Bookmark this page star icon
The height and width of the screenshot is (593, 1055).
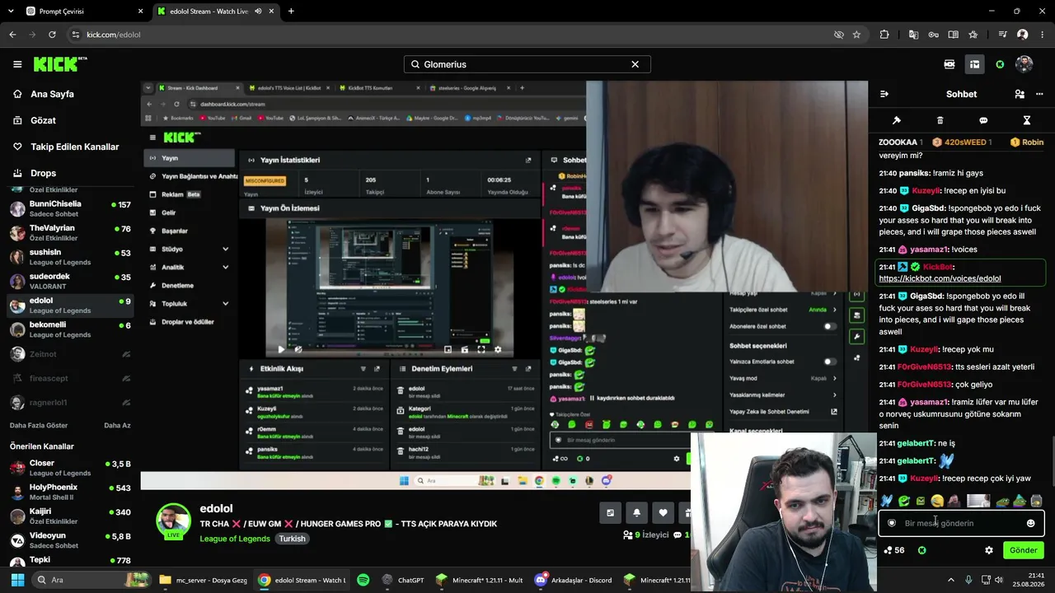856,35
